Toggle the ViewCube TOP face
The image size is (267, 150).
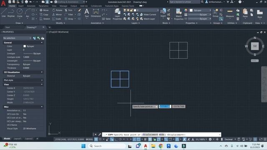coord(255,46)
